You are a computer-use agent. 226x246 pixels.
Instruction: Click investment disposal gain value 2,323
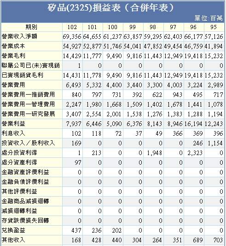coord(195,153)
